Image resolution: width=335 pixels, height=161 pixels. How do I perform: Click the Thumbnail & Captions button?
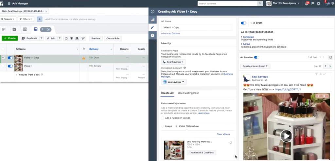click(201, 153)
